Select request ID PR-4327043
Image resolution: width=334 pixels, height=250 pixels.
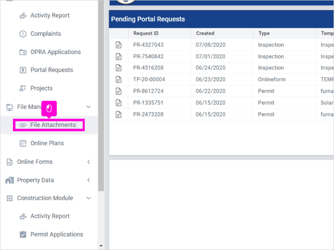pyautogui.click(x=148, y=45)
